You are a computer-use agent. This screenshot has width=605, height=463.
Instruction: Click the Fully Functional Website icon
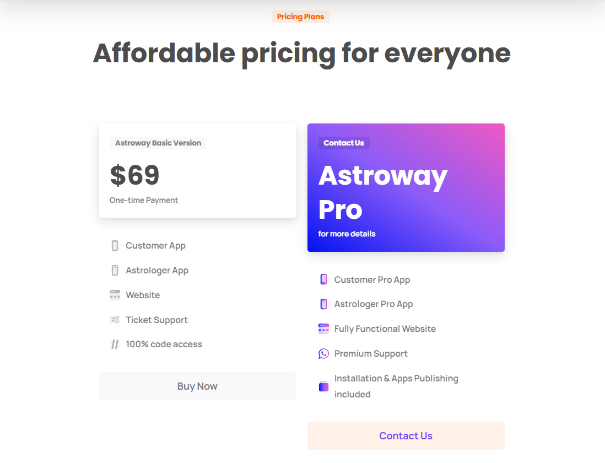tap(323, 329)
